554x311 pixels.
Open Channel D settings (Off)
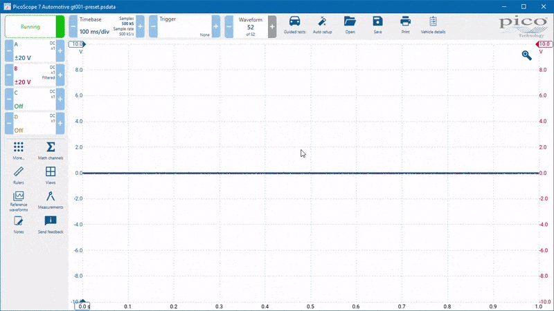coord(35,123)
